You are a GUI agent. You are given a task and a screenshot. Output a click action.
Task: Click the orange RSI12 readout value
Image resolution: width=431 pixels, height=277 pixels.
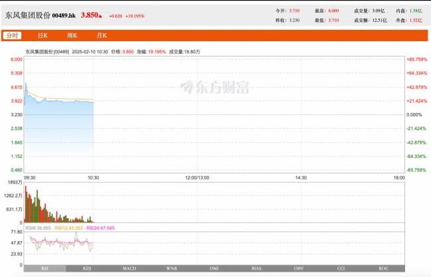pos(68,228)
